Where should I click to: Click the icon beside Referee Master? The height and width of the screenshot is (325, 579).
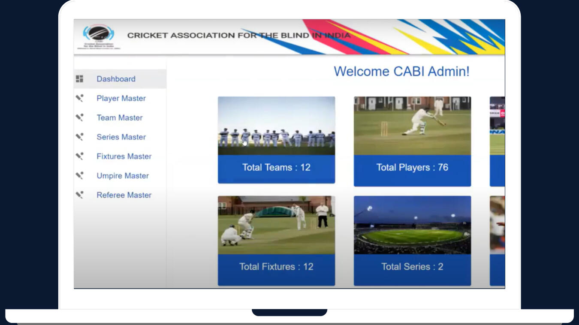pyautogui.click(x=80, y=195)
